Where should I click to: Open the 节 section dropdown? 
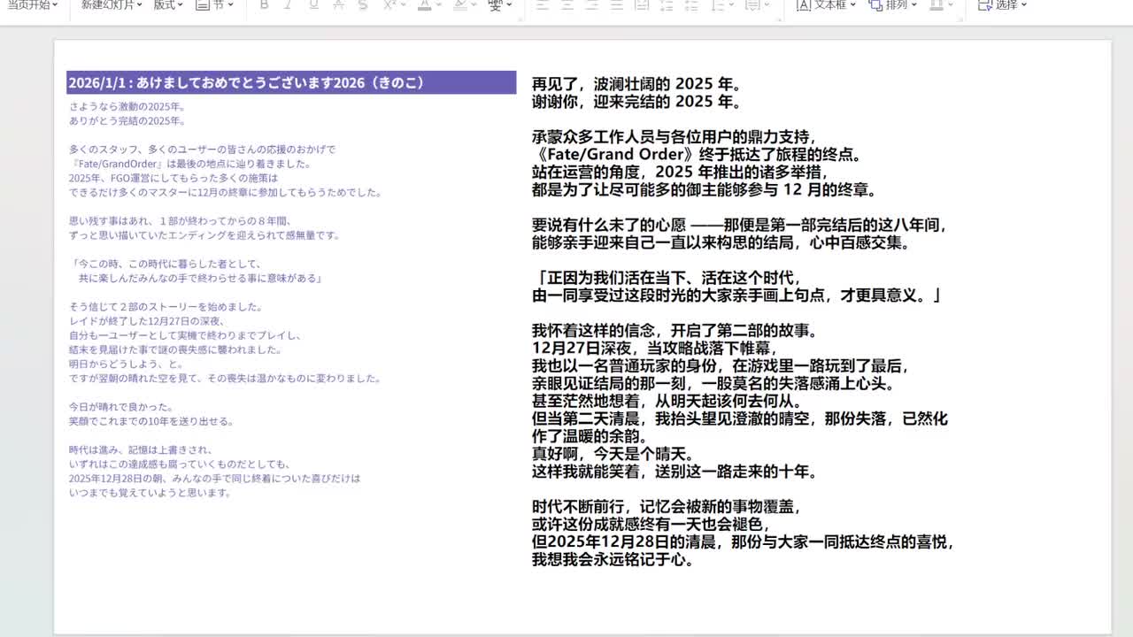(215, 4)
